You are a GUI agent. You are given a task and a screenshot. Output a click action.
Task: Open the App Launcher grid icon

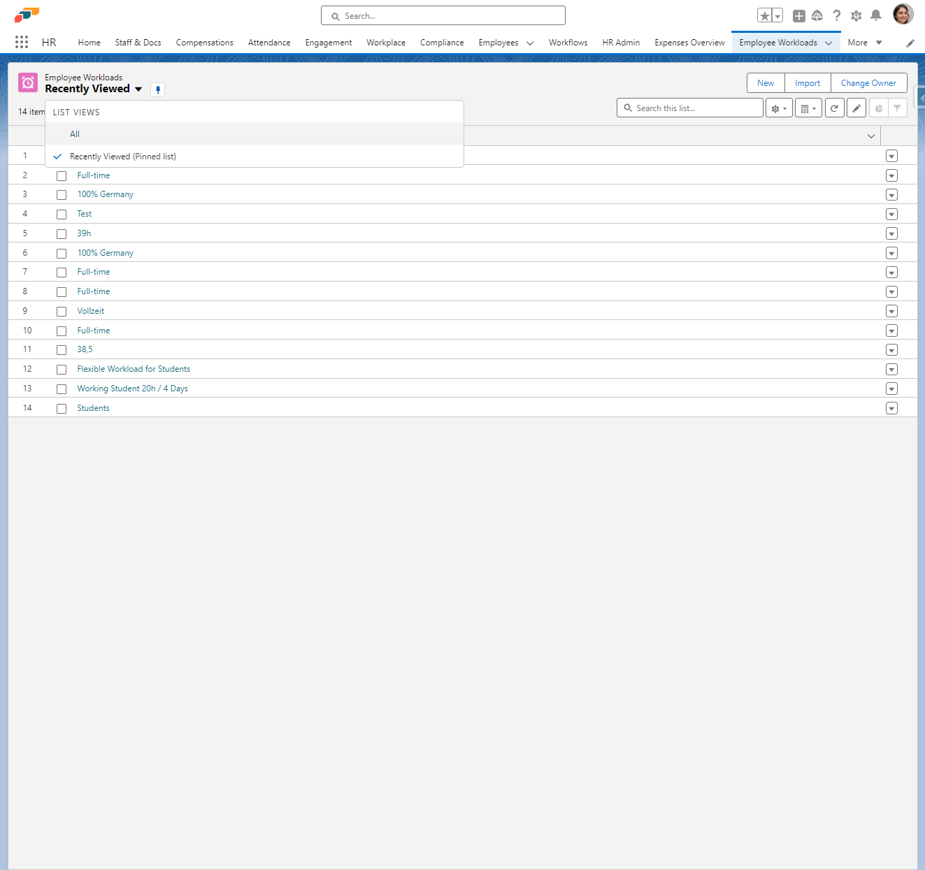(x=22, y=42)
